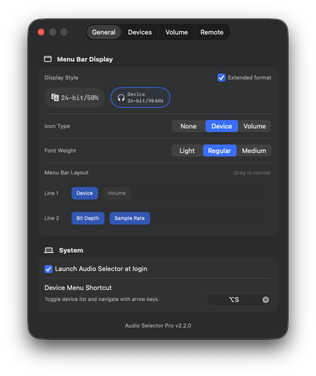The width and height of the screenshot is (316, 376).
Task: Set Icon Type to None
Action: 188,126
